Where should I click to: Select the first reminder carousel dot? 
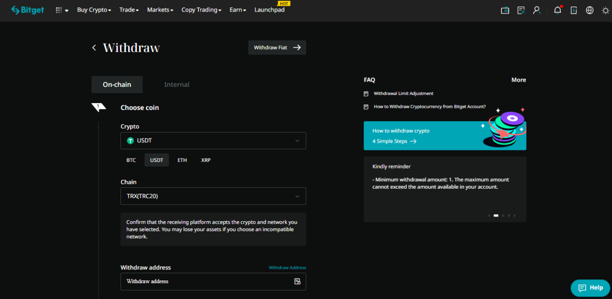489,215
